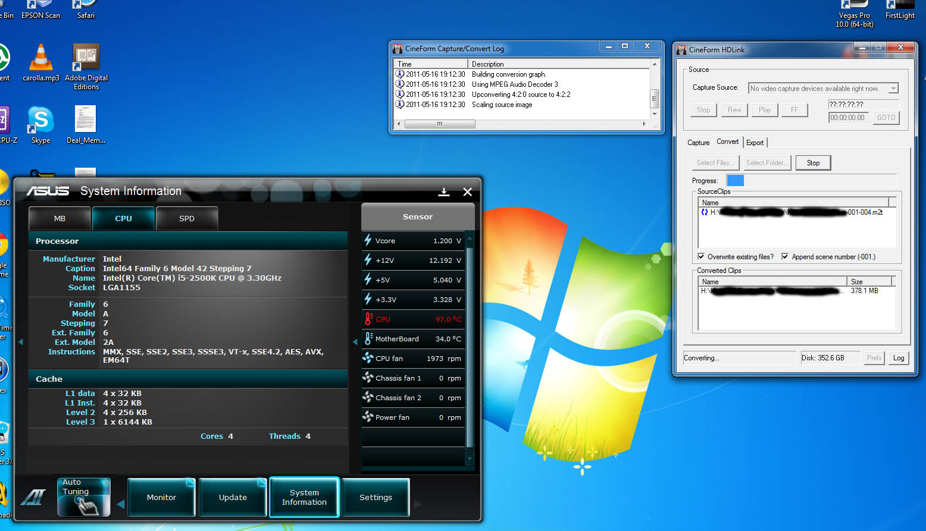Screen dimensions: 926x531
Task: Open the Update menu in AI Suite
Action: pos(233,497)
